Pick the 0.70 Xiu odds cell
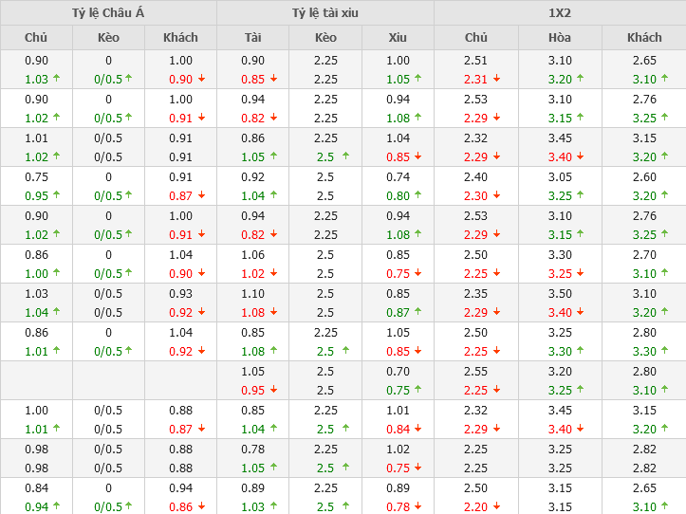 pyautogui.click(x=398, y=371)
